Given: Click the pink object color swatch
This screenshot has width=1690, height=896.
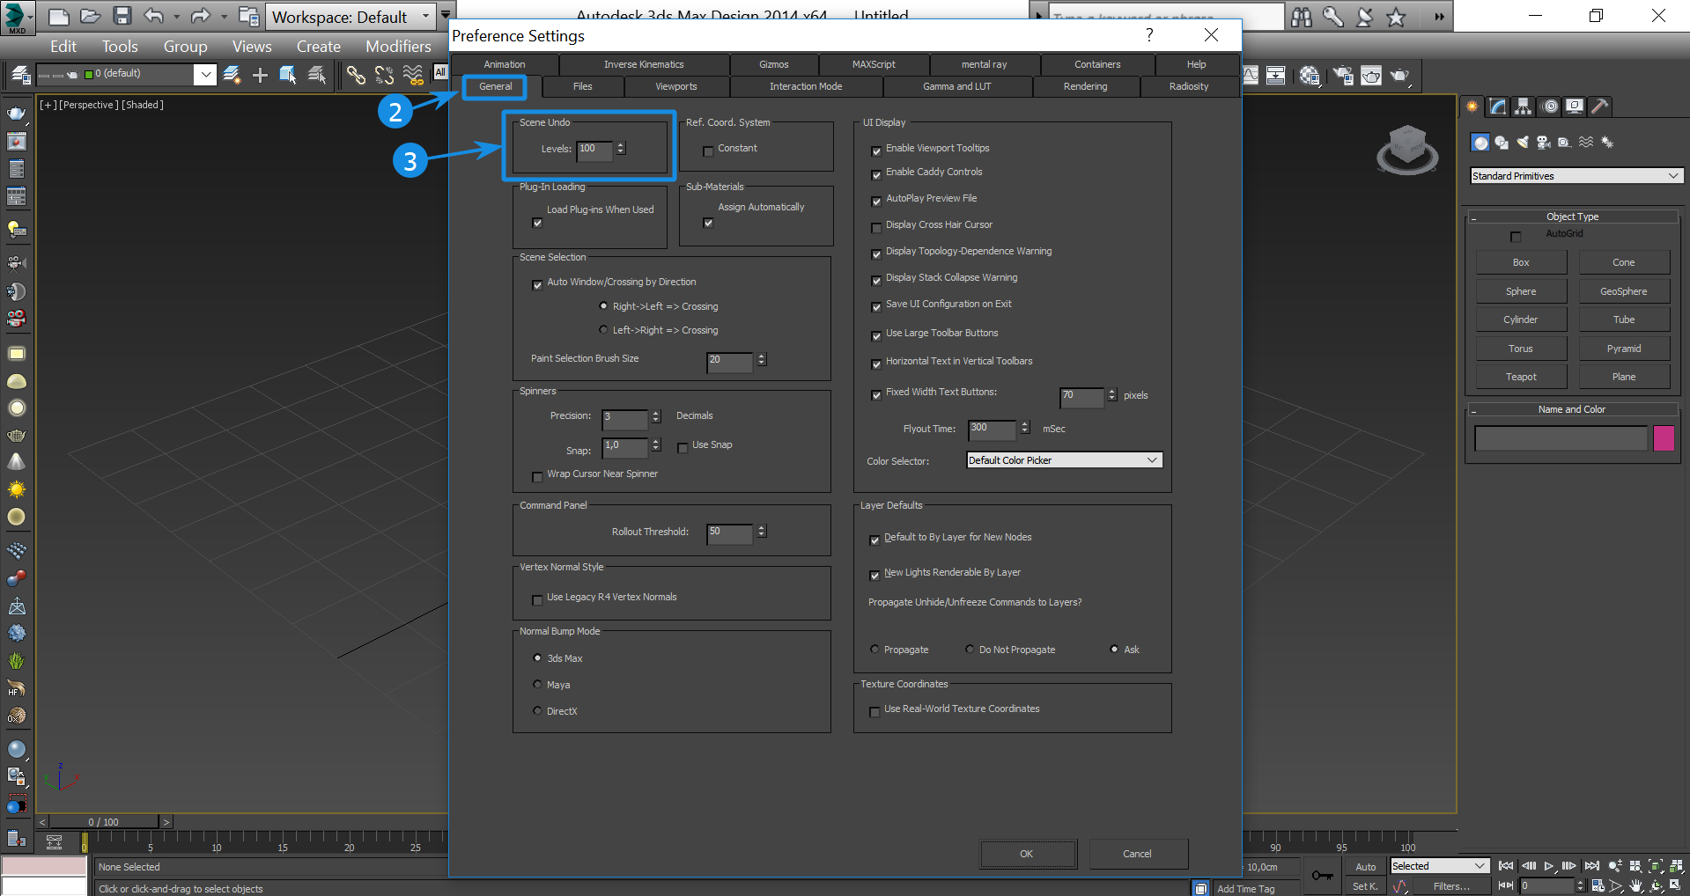Looking at the screenshot, I should tap(1664, 438).
